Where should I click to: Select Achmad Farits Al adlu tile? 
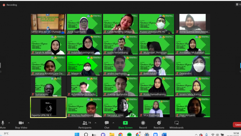84,86
